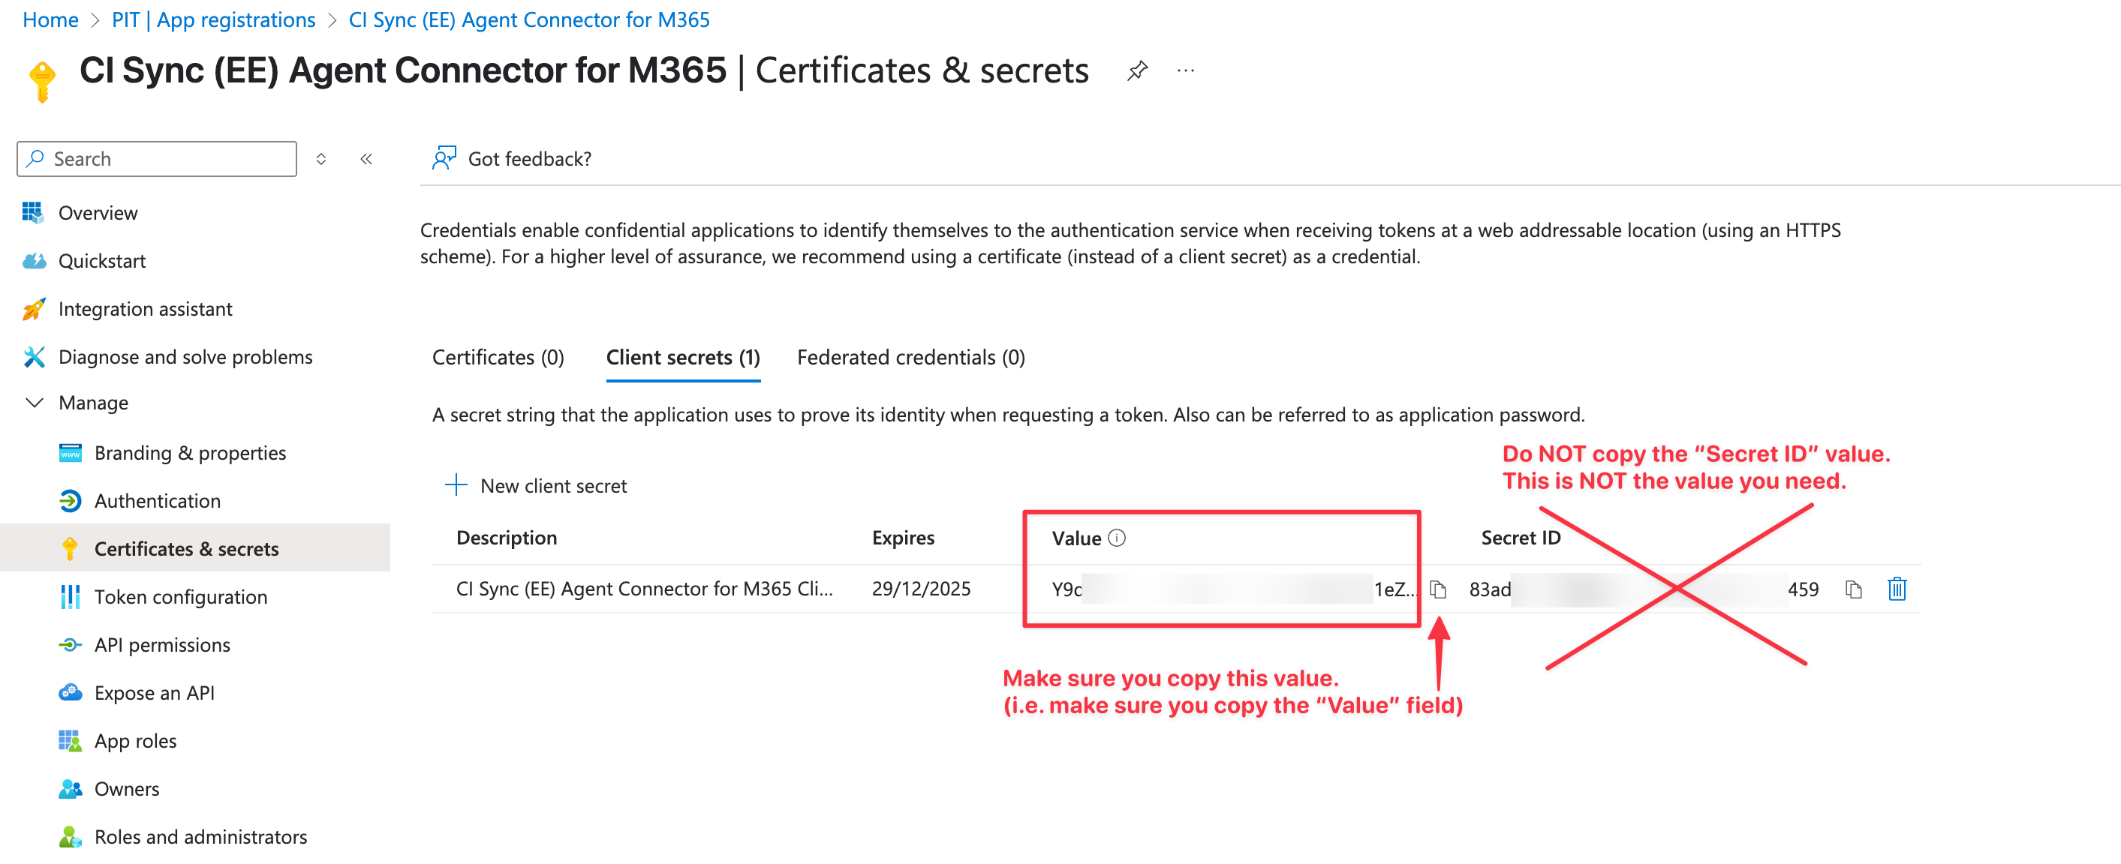Copy the Secret ID to clipboard
Viewport: 2121px width, 864px height.
click(x=1853, y=589)
